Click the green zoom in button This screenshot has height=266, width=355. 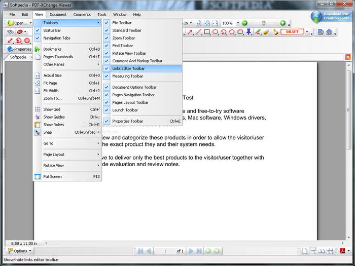(282, 23)
